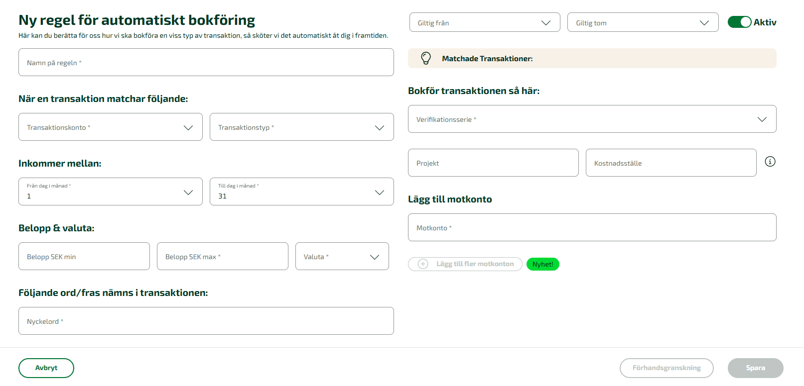Open the Giltig från dropdown
This screenshot has width=804, height=386.
(x=484, y=23)
